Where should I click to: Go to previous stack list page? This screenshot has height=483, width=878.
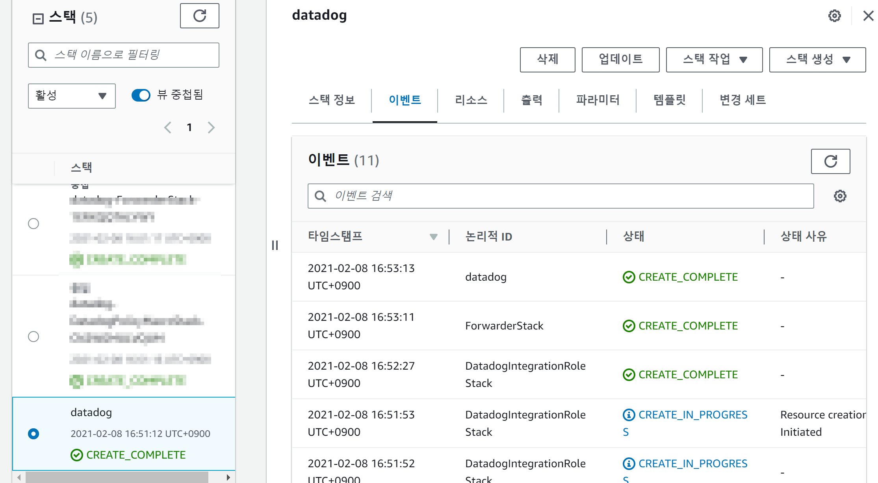tap(168, 128)
